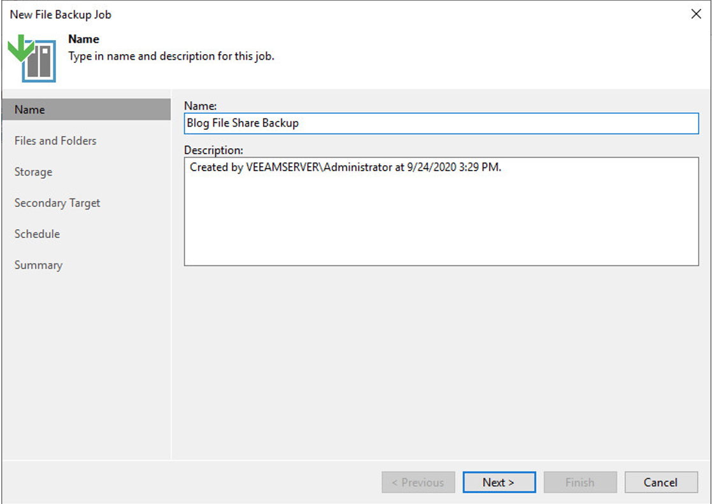Proceed with the Next button
The image size is (712, 504).
point(499,482)
